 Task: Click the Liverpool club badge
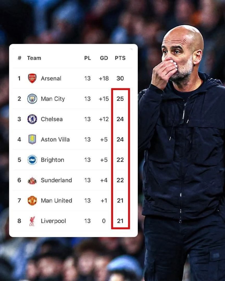32,221
